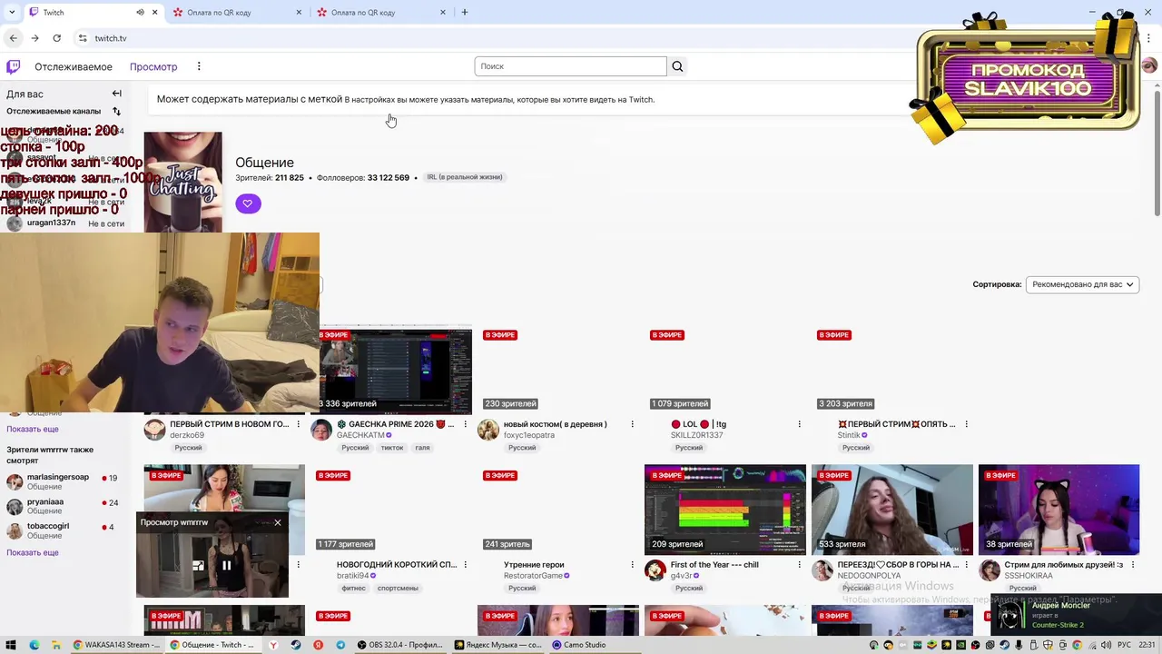The image size is (1162, 654).
Task: Expand Показать еще under wmrrrw viewers list
Action: [33, 552]
